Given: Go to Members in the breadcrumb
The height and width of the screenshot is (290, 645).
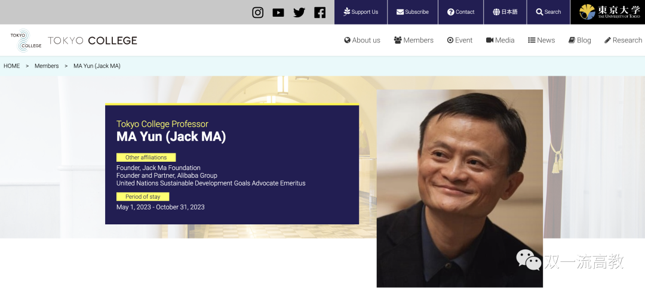Looking at the screenshot, I should (47, 66).
